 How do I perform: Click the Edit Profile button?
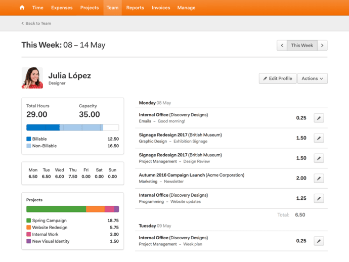(278, 78)
